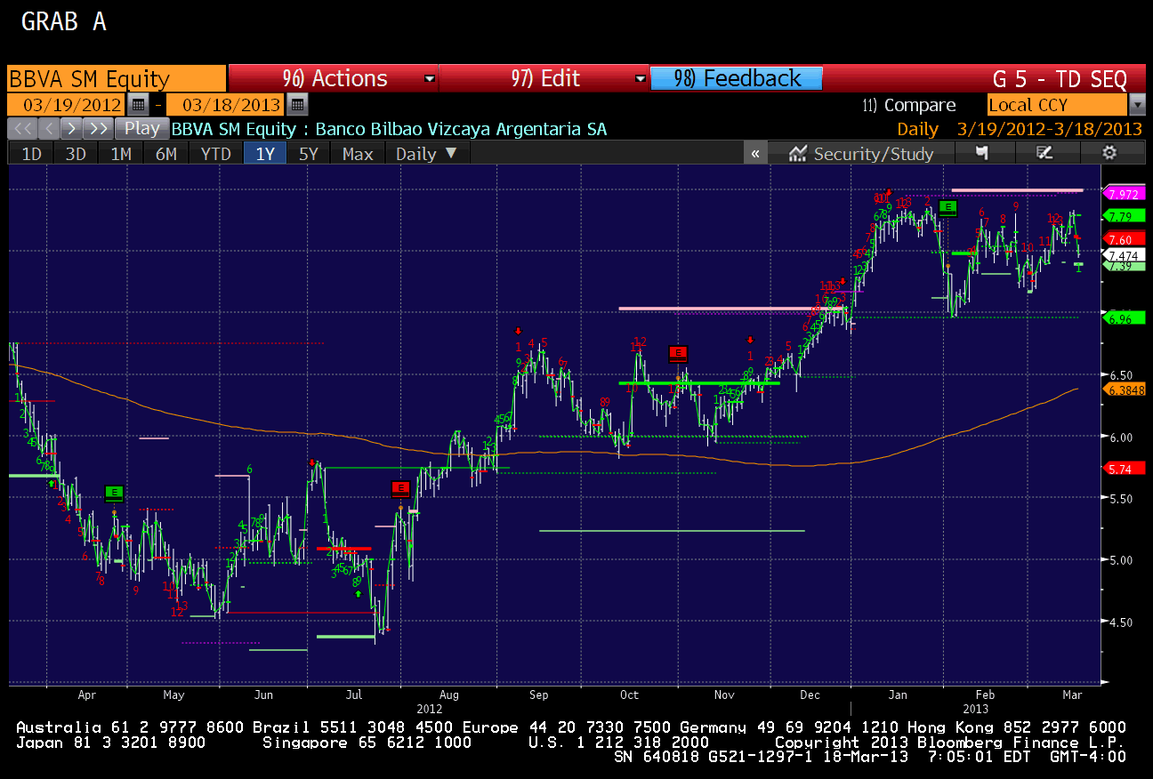Image resolution: width=1153 pixels, height=779 pixels.
Task: Select the 1Y range tab
Action: click(x=265, y=153)
